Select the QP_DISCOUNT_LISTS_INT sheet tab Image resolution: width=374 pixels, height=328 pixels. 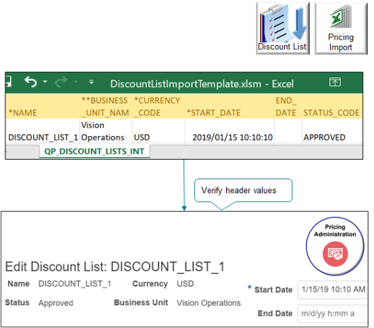pyautogui.click(x=95, y=152)
